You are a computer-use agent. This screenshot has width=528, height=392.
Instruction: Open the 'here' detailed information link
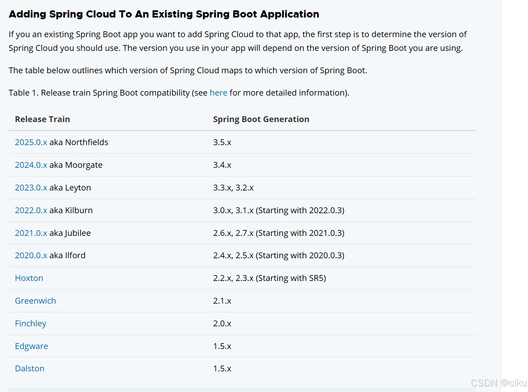tap(218, 93)
